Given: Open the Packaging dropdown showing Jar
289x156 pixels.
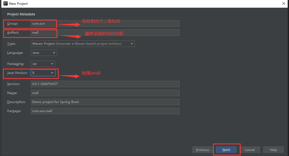Looking at the screenshot, I should click(x=43, y=64).
